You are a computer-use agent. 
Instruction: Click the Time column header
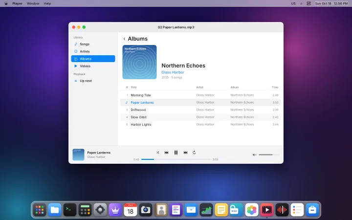pos(275,88)
